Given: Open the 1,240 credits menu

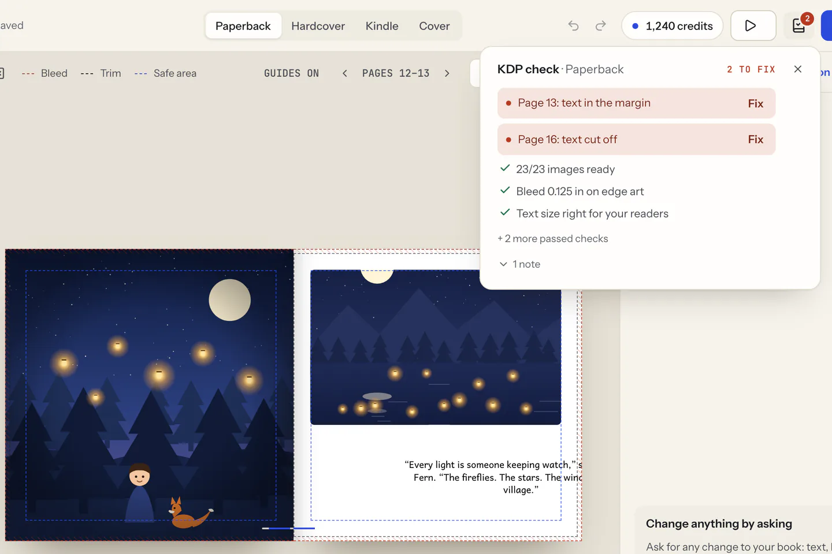Looking at the screenshot, I should [x=673, y=26].
